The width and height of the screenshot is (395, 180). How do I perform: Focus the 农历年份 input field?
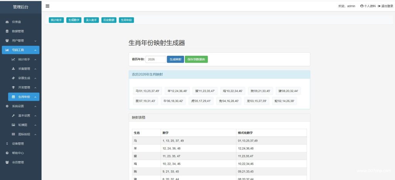click(156, 59)
